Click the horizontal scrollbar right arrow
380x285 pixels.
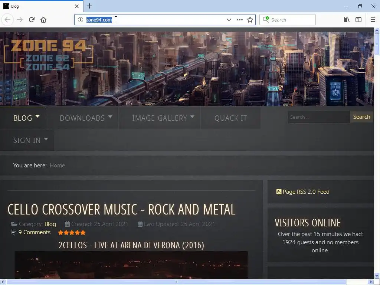tap(371, 282)
